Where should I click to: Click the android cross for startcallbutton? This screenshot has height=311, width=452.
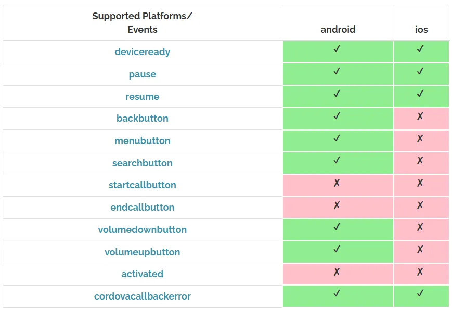click(x=337, y=183)
